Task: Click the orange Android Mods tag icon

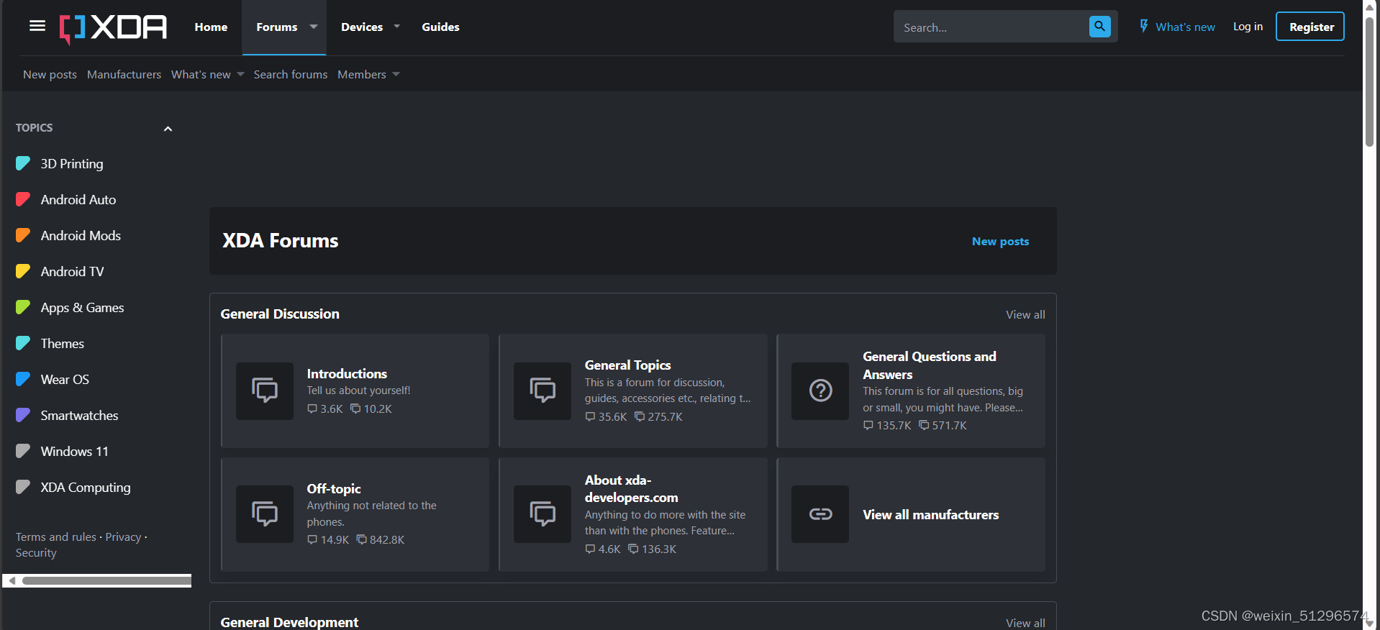Action: click(x=23, y=235)
